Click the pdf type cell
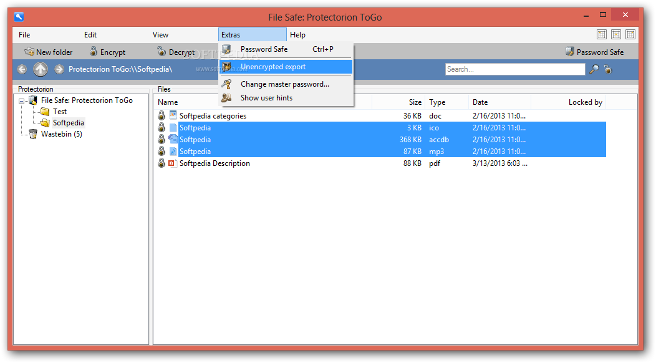The image size is (656, 363). pos(435,163)
